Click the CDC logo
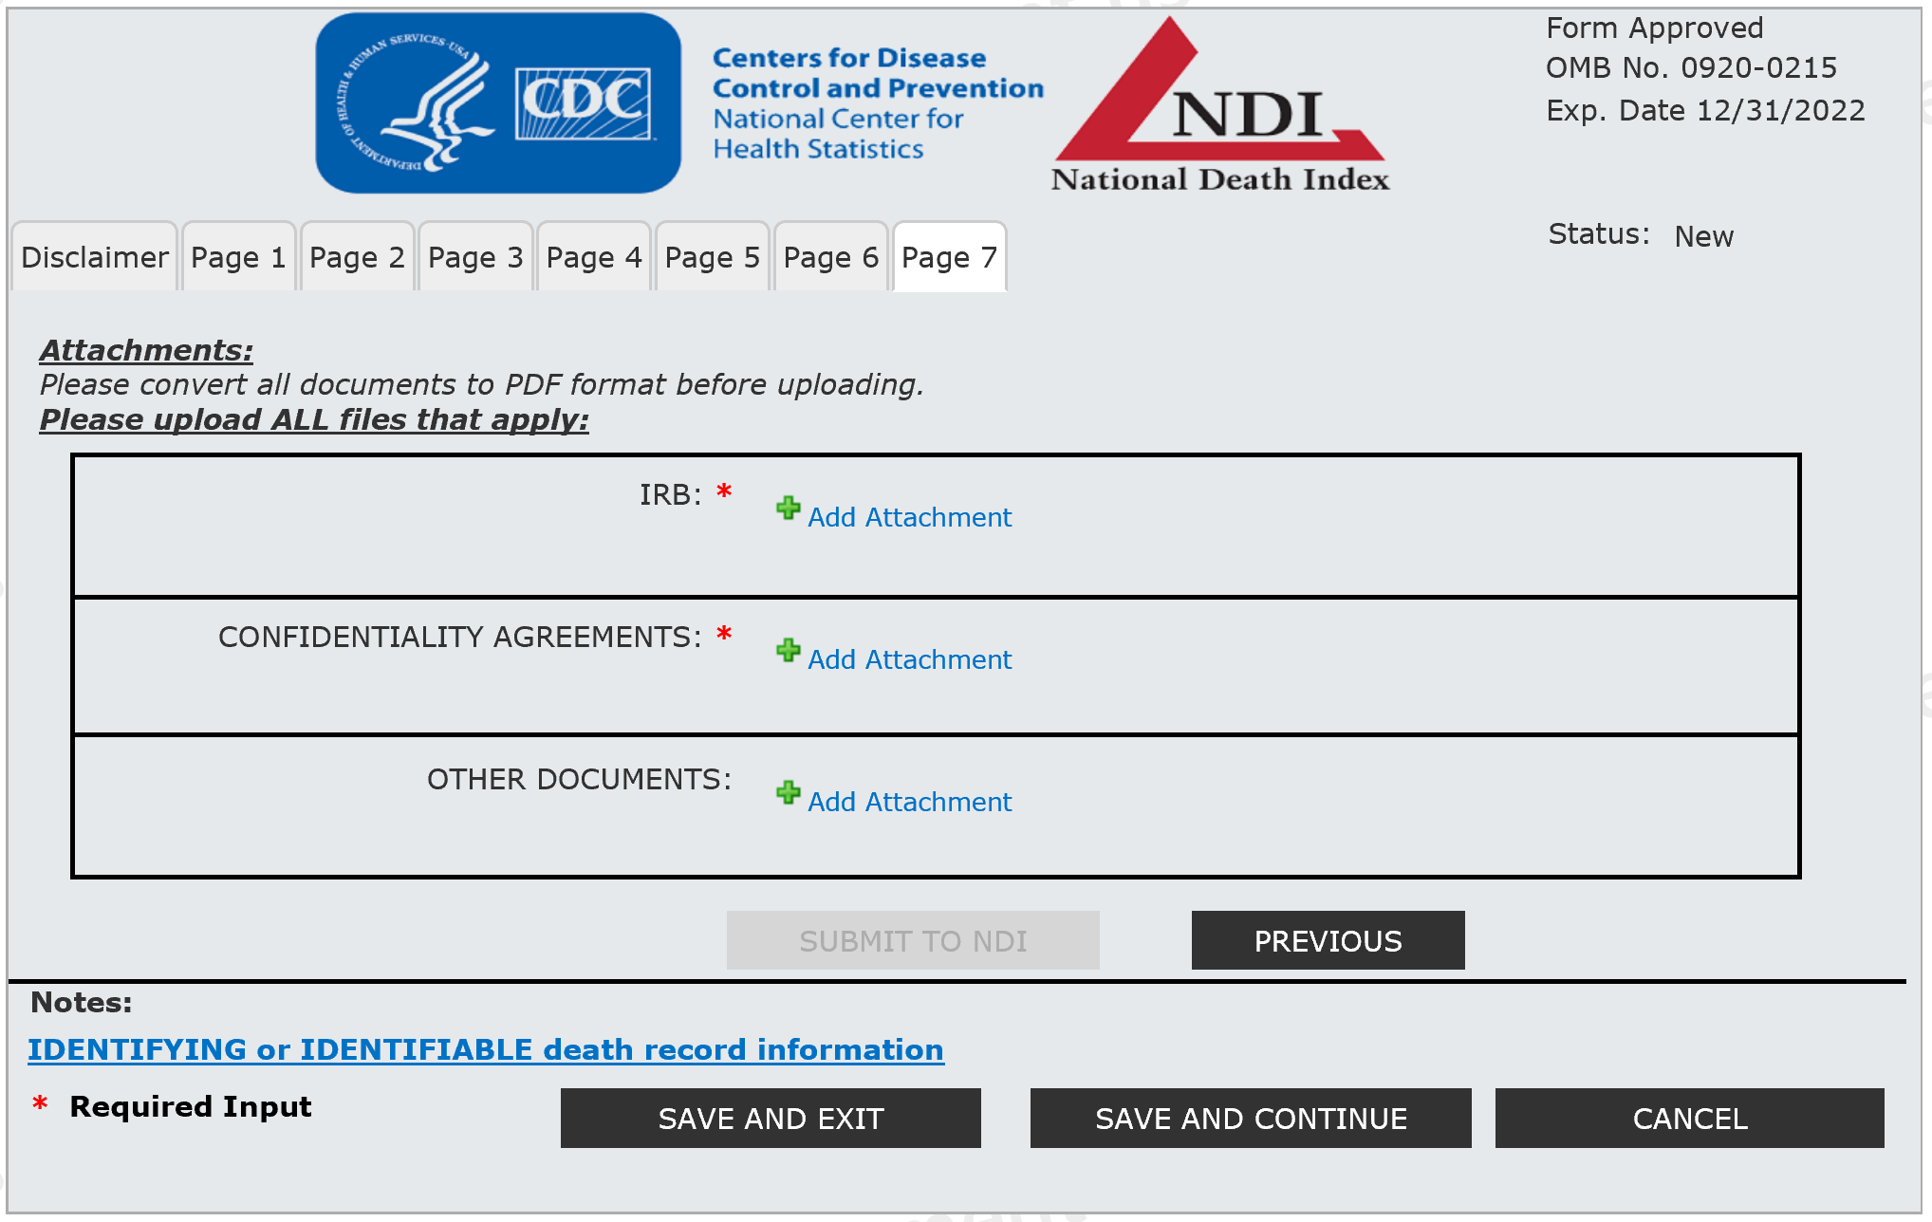 [x=498, y=102]
